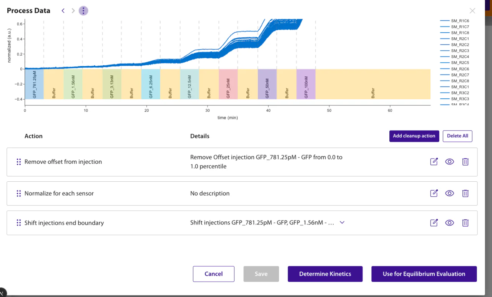Toggle visibility of Remove offset from injection
Screen dimensions: 492x297
pyautogui.click(x=449, y=162)
